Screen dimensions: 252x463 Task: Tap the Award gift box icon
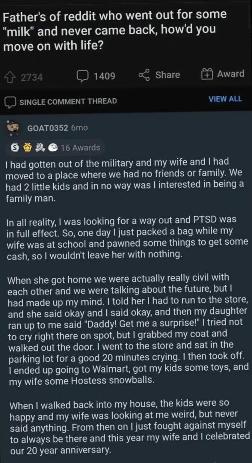pyautogui.click(x=207, y=74)
